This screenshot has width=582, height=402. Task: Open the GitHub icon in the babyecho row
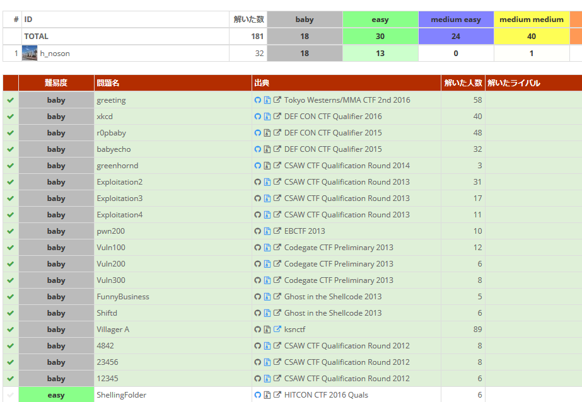tap(258, 149)
